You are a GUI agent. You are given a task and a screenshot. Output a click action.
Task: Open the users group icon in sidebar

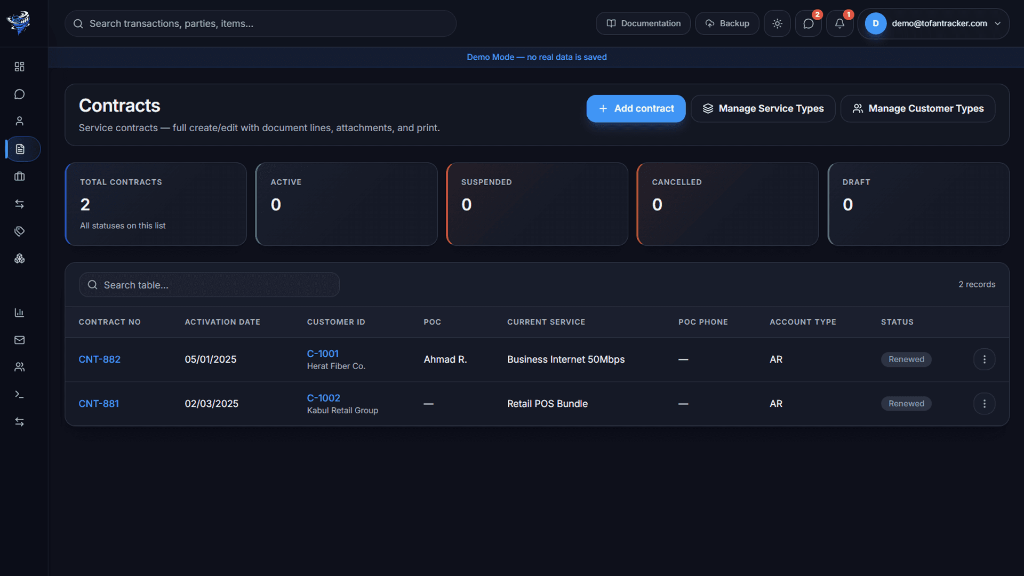(20, 367)
